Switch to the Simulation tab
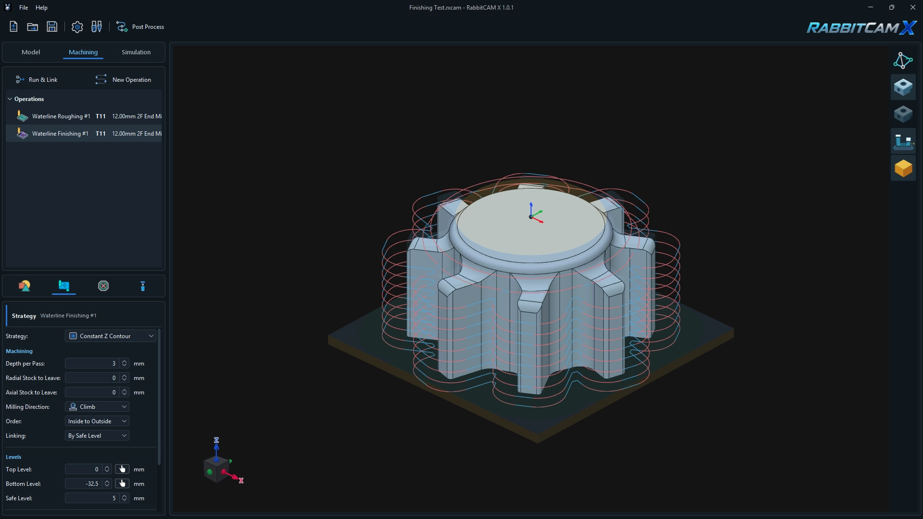Image resolution: width=923 pixels, height=519 pixels. [x=136, y=52]
